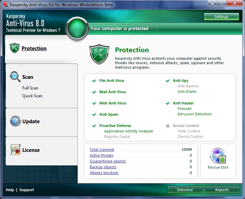Click the Detected button

[x=185, y=190]
